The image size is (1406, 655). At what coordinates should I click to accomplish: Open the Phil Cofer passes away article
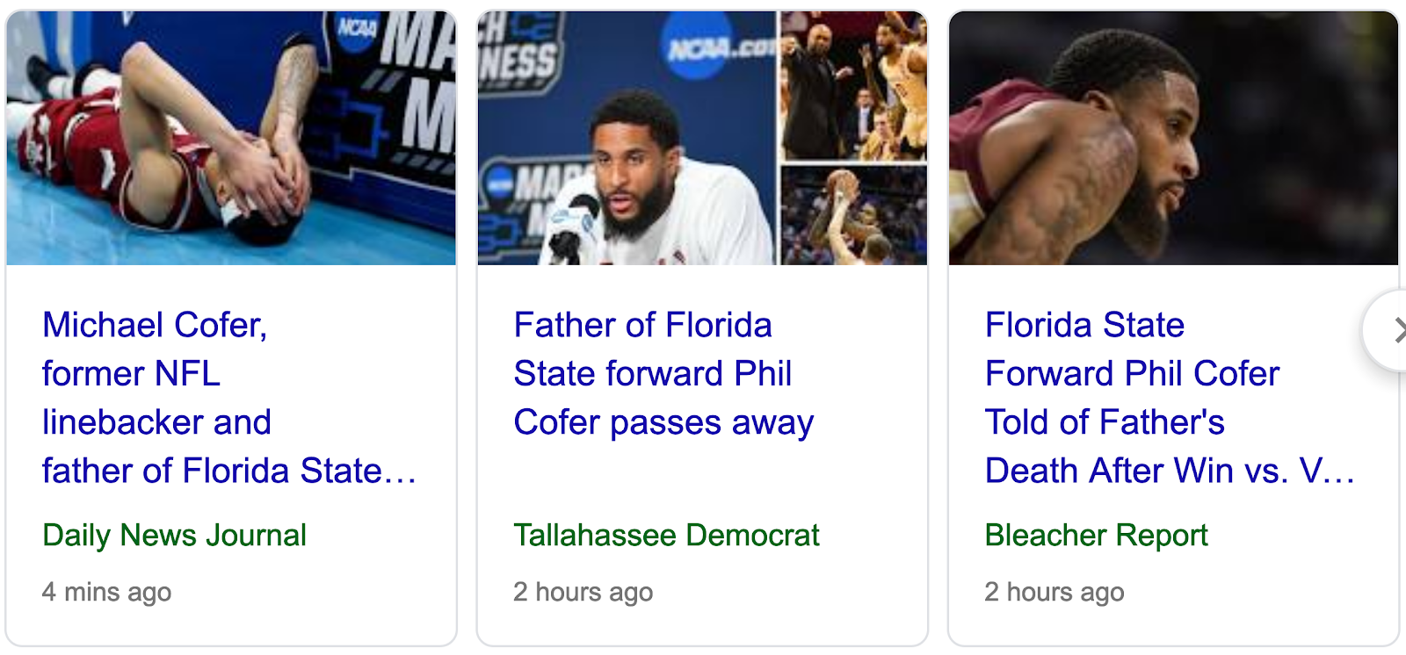coord(665,374)
